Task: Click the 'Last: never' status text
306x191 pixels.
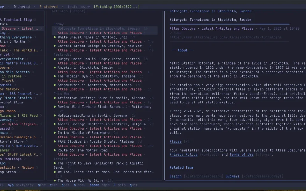Action: coord(79,7)
